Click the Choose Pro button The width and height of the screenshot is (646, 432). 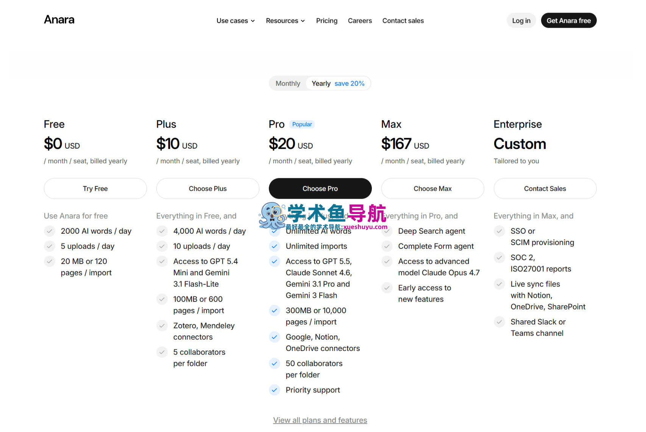point(320,188)
